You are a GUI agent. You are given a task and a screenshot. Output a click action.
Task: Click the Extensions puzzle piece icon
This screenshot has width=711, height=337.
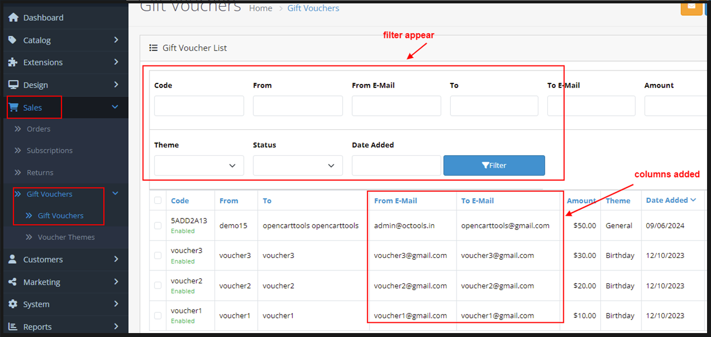coord(13,62)
